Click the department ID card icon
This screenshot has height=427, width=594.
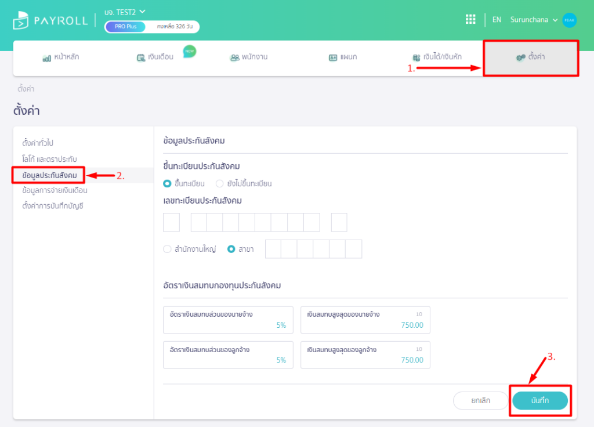[x=333, y=58]
